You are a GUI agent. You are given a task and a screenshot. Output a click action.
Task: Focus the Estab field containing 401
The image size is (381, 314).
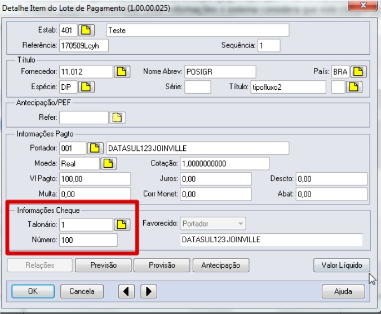[68, 30]
